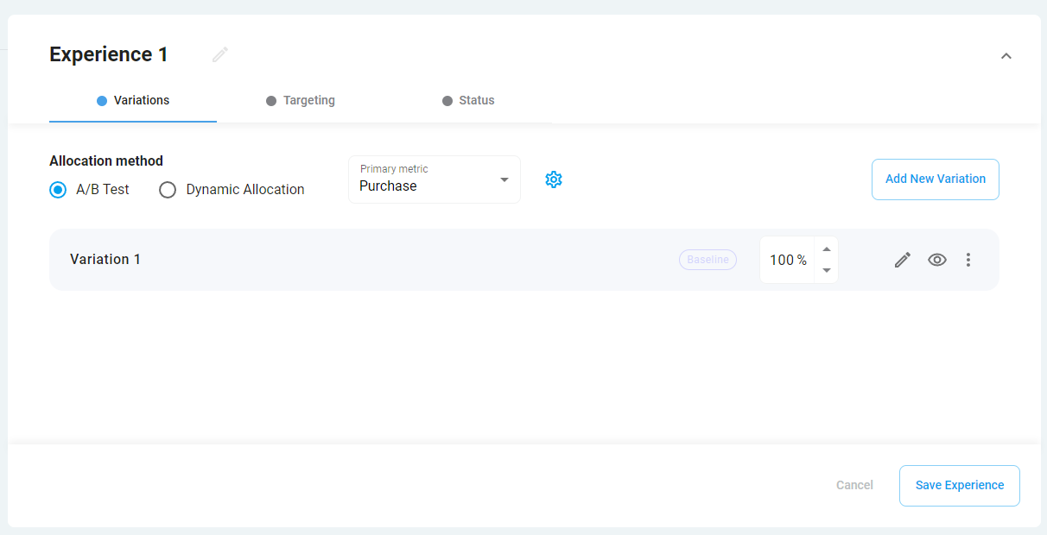Click the 100 % allocation input field
Image resolution: width=1047 pixels, height=535 pixels.
coord(787,260)
